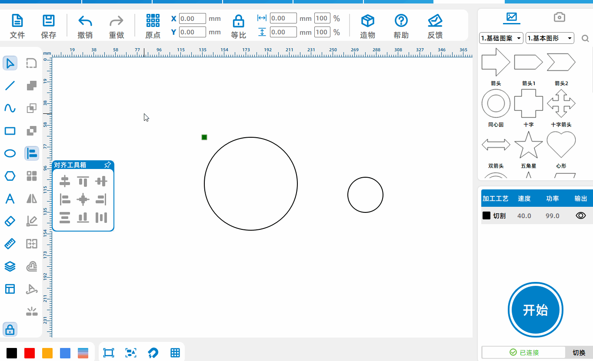Toggle the magnet snapping icon

coord(153,353)
